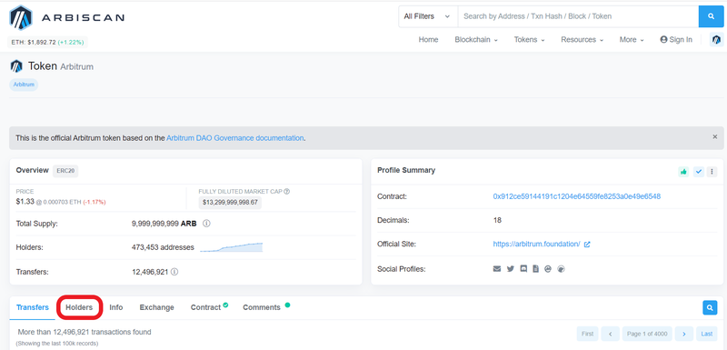
Task: Click the Arbiscan logo in header
Action: click(x=66, y=18)
